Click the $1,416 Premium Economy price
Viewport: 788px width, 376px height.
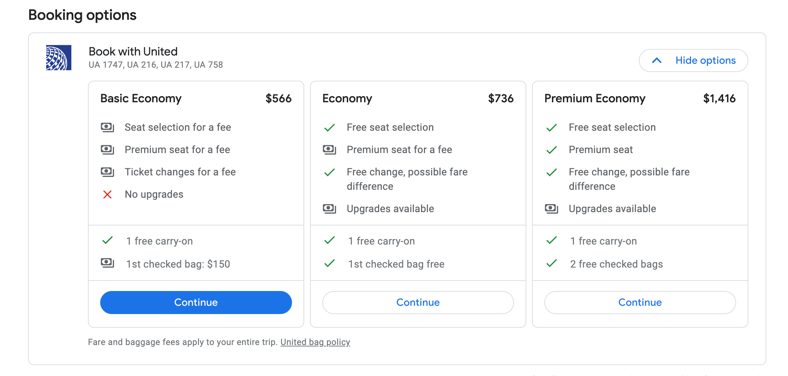tap(719, 99)
